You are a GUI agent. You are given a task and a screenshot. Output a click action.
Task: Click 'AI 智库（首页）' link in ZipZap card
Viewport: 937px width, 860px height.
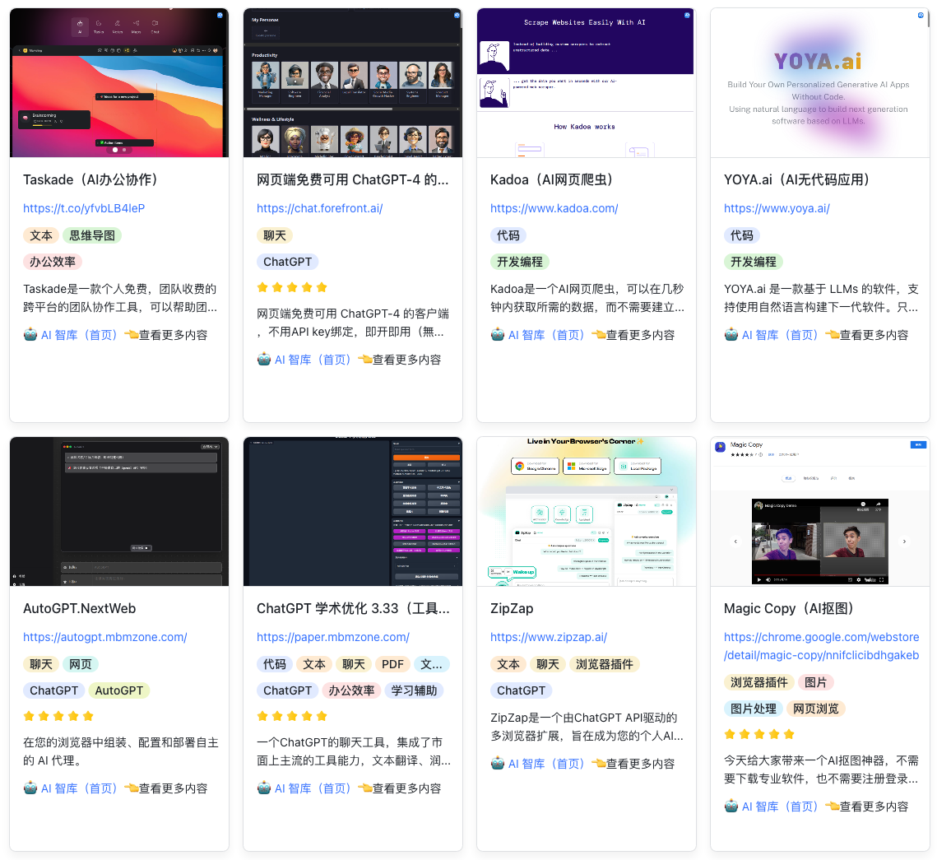[x=546, y=763]
